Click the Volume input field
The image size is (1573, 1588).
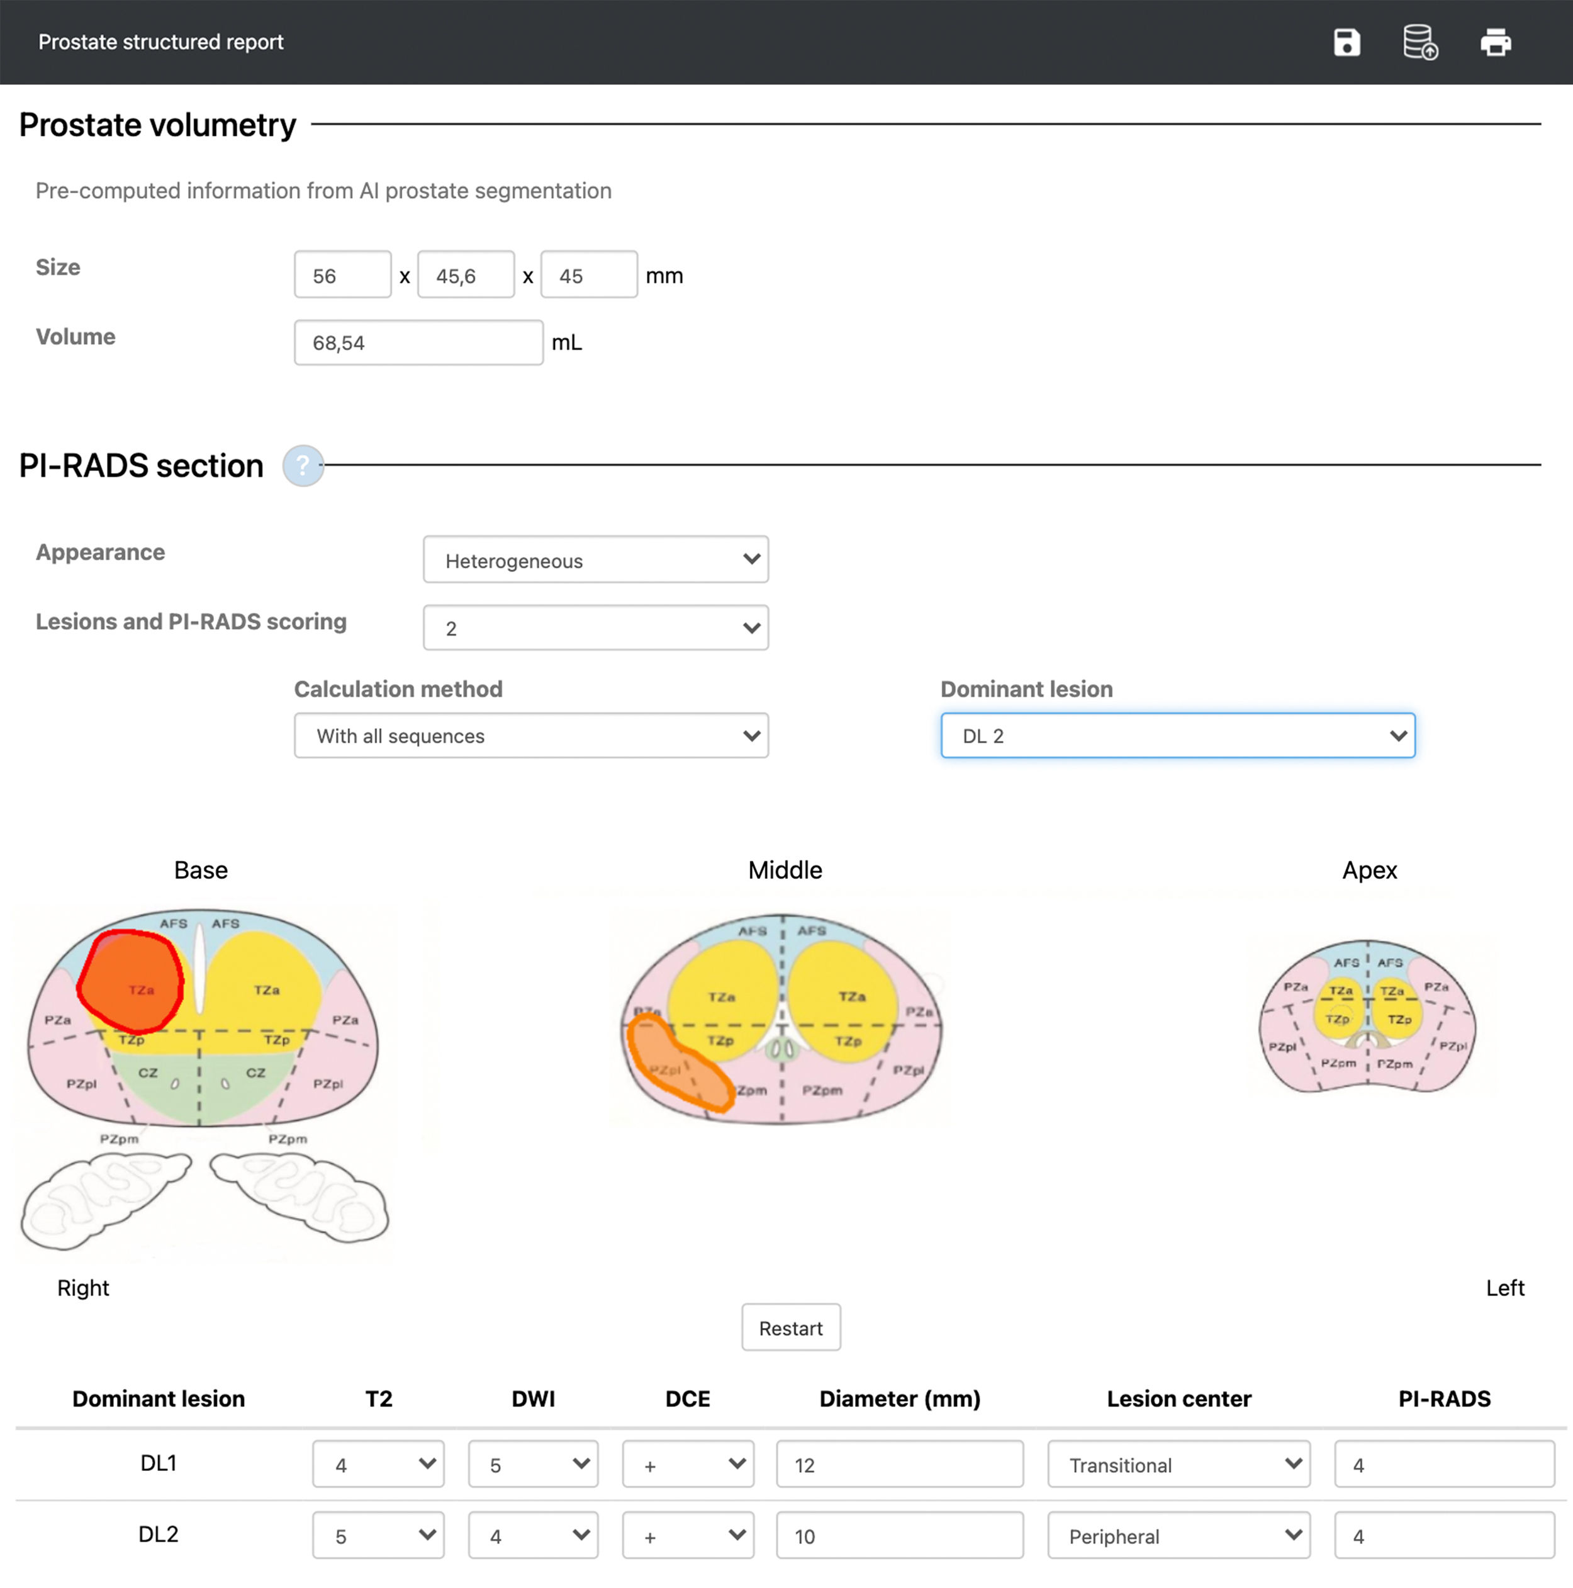tap(418, 343)
